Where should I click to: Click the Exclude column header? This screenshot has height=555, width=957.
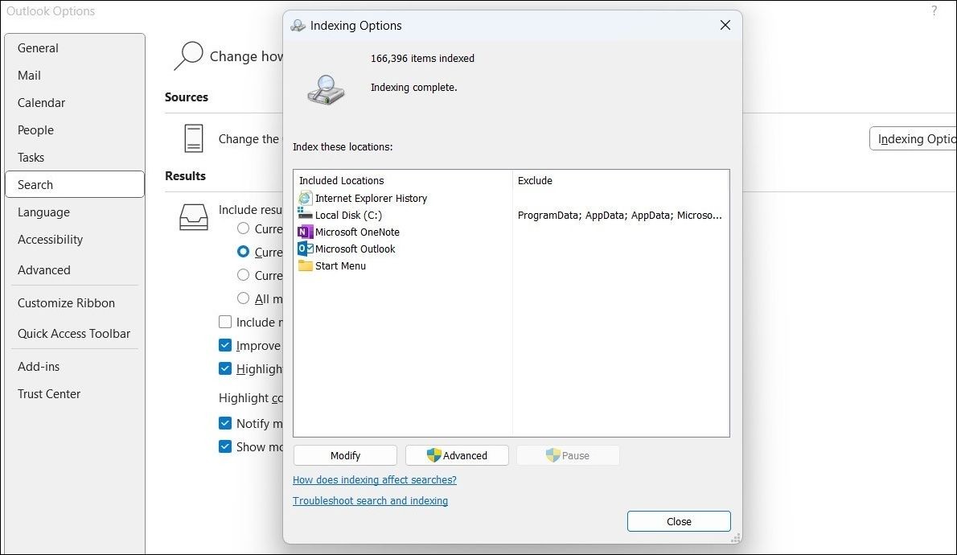[535, 181]
